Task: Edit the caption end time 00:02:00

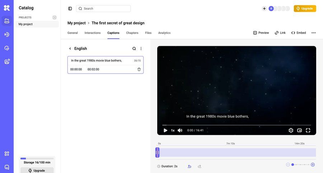Action: 93,69
